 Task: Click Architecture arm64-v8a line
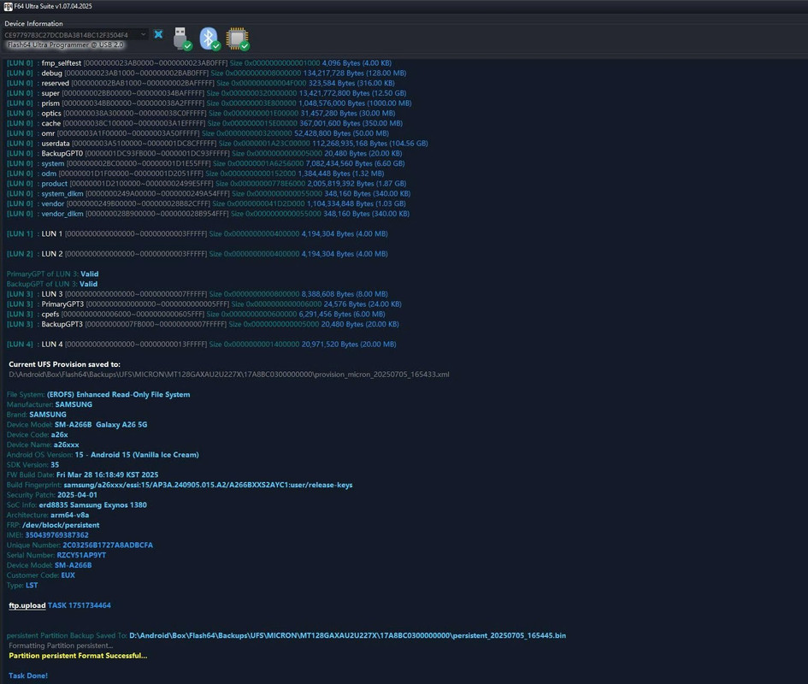pyautogui.click(x=48, y=515)
